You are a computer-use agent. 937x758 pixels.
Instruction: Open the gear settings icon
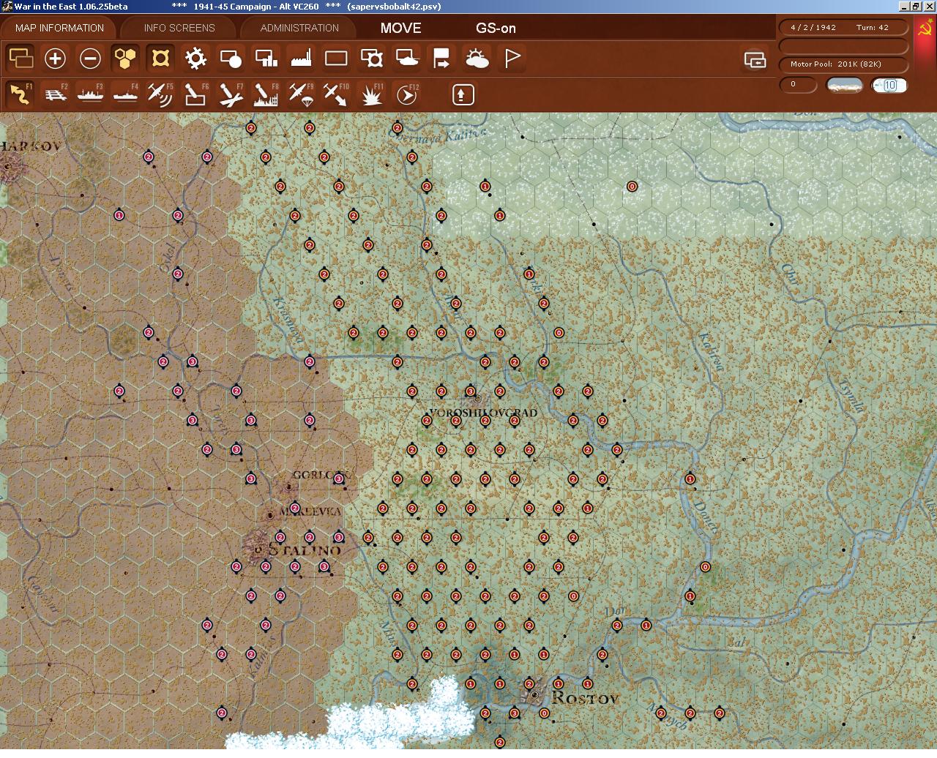(x=195, y=58)
